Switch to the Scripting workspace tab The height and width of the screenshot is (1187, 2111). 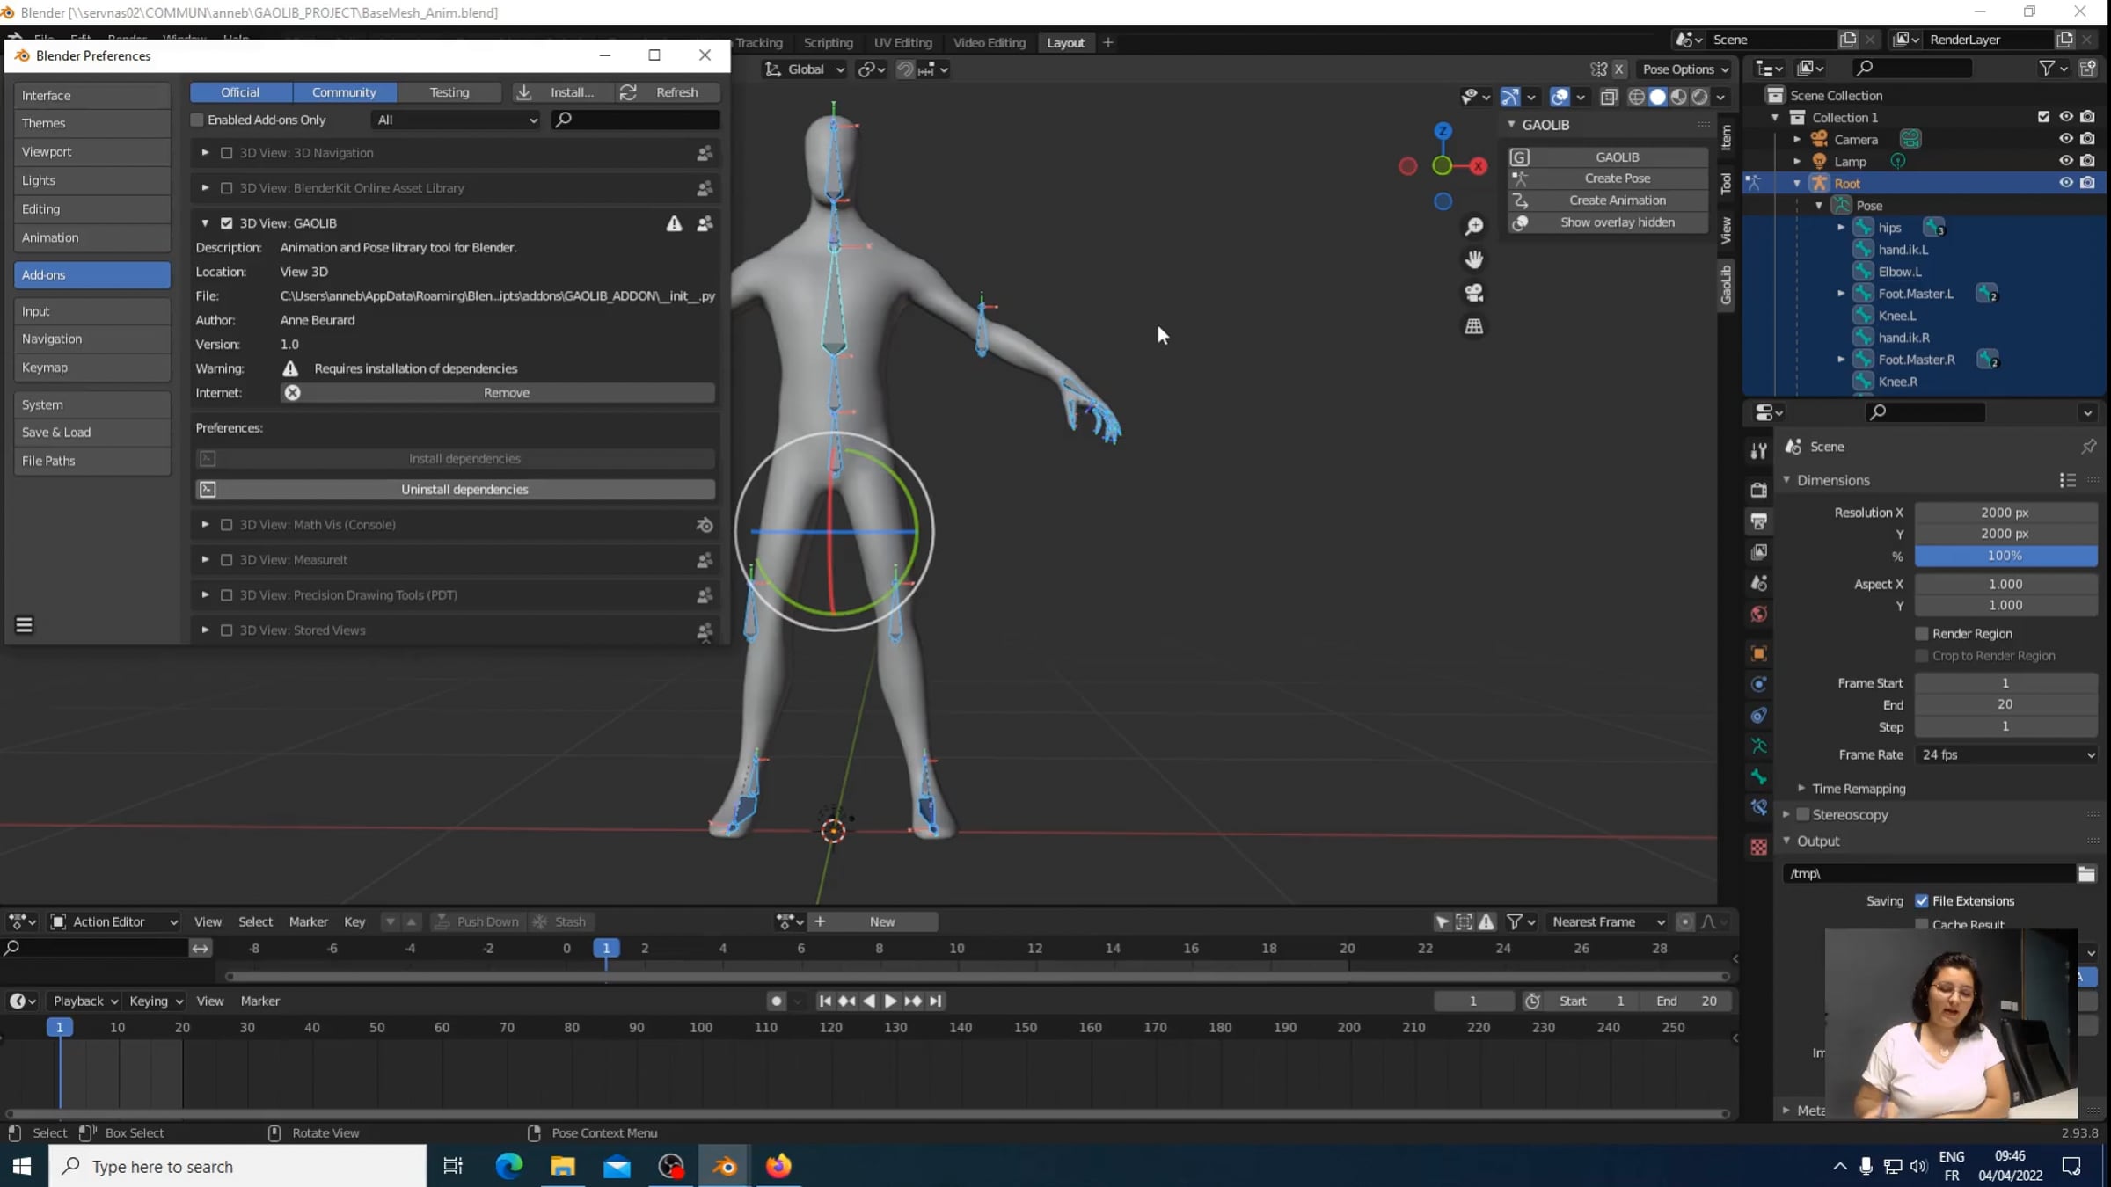(x=828, y=42)
